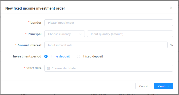This screenshot has height=95, width=179.
Task: Close the new investment order dialog
Action: click(x=171, y=8)
